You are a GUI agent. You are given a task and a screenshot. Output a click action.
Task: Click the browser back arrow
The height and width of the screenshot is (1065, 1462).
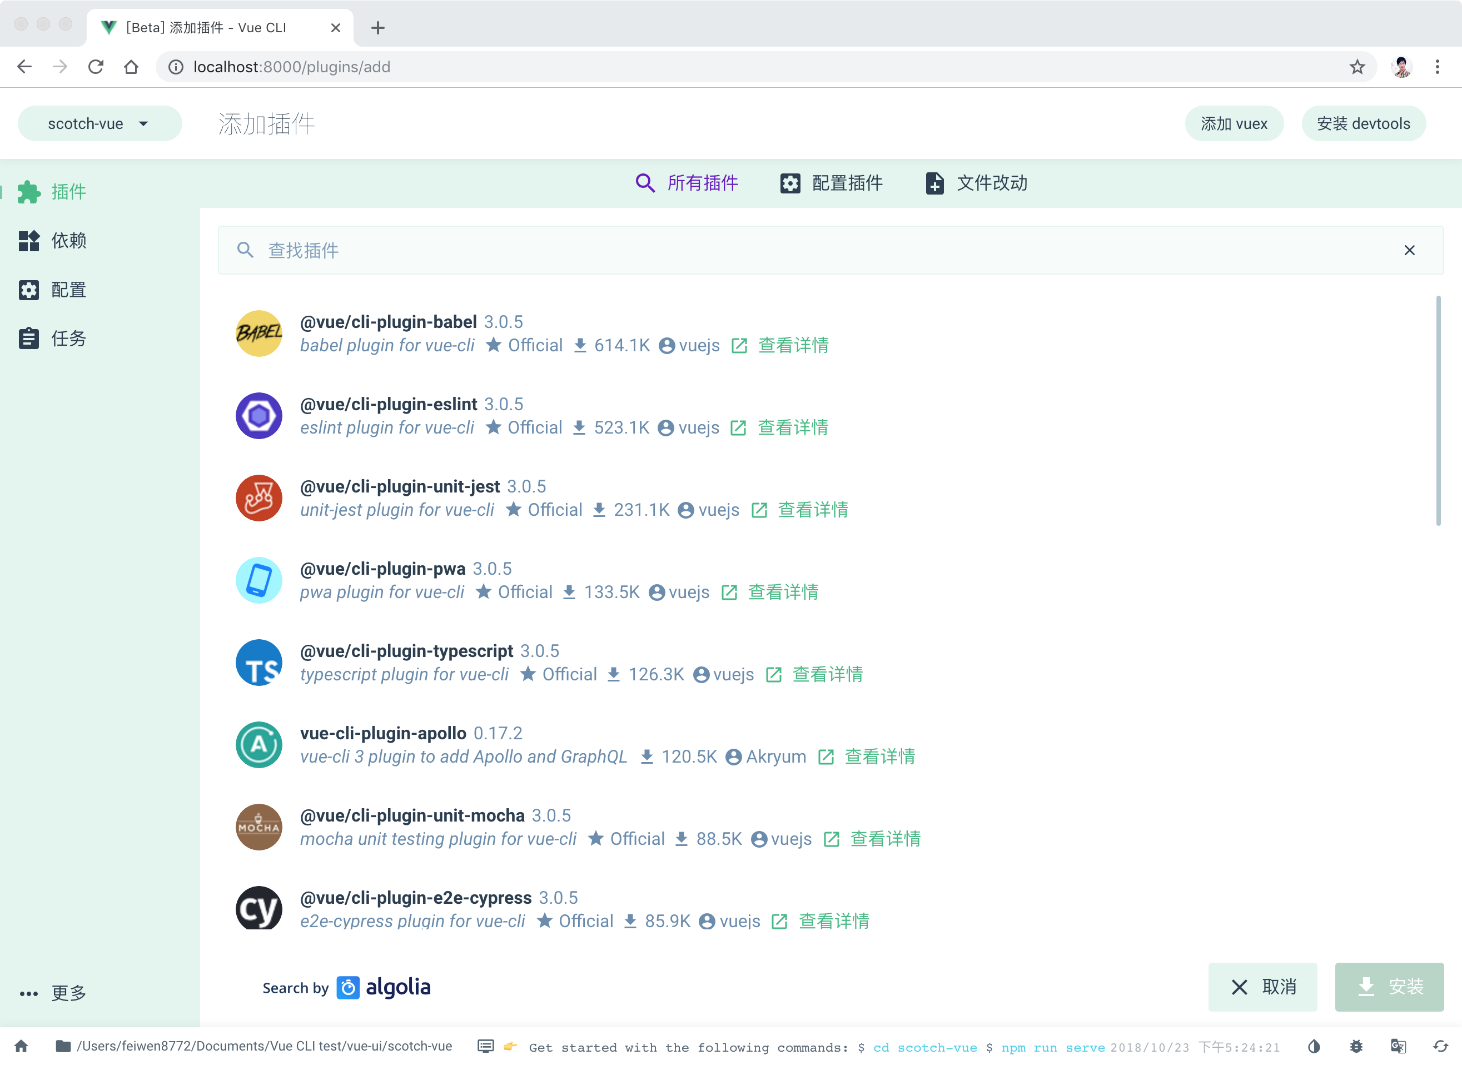click(x=24, y=66)
